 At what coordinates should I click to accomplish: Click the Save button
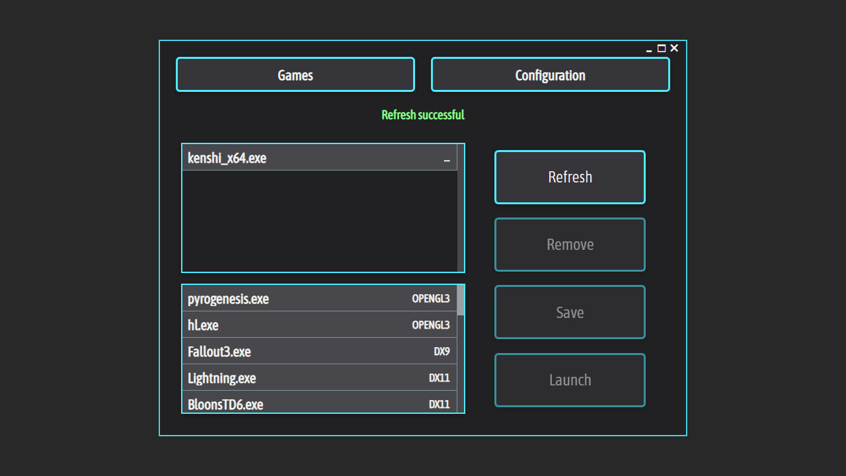click(570, 312)
